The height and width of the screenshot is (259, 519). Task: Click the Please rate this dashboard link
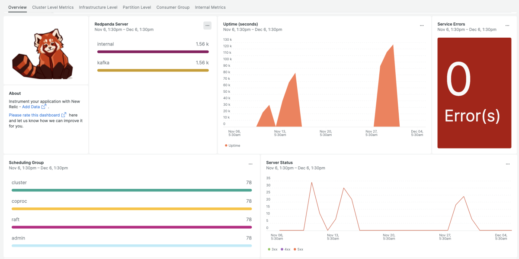(x=35, y=115)
